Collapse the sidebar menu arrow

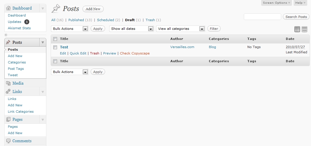pos(6,35)
